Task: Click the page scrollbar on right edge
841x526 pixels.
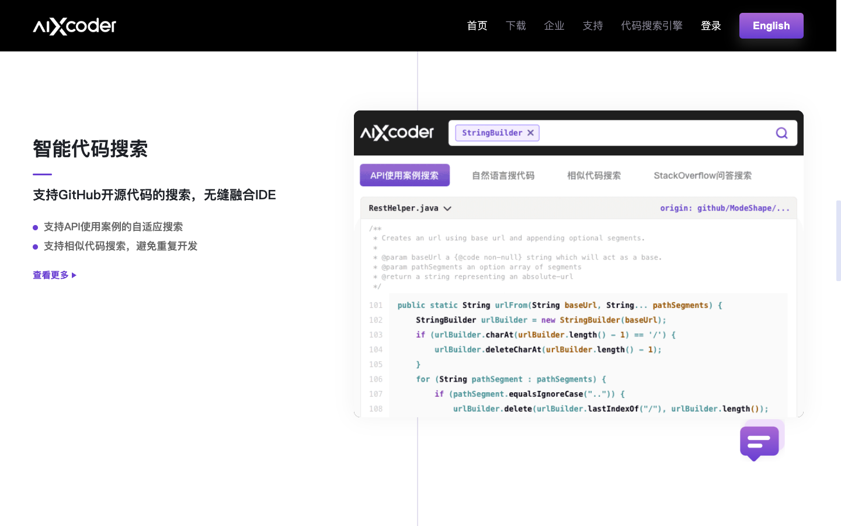Action: [838, 241]
